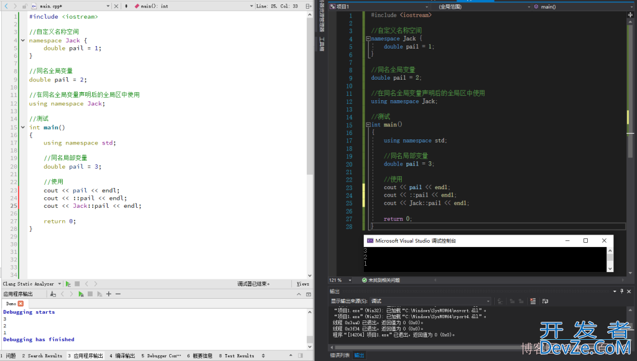The height and width of the screenshot is (361, 637).
Task: Click the 未找到相关问题 status indicator
Action: (x=381, y=280)
